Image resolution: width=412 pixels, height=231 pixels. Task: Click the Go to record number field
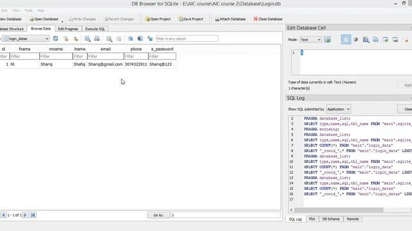click(225, 215)
